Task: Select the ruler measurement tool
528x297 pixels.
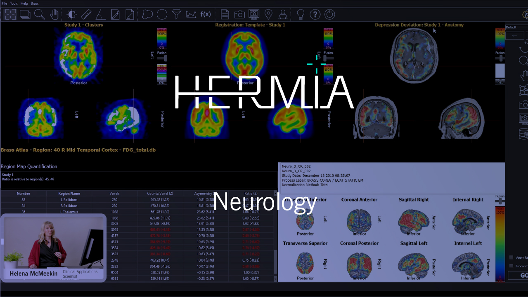Action: click(86, 15)
